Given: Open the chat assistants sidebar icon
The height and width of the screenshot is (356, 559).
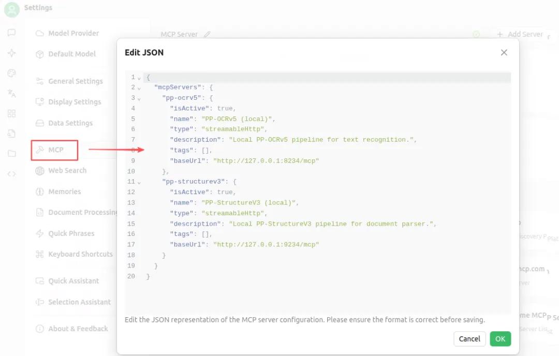Looking at the screenshot, I should pyautogui.click(x=11, y=33).
